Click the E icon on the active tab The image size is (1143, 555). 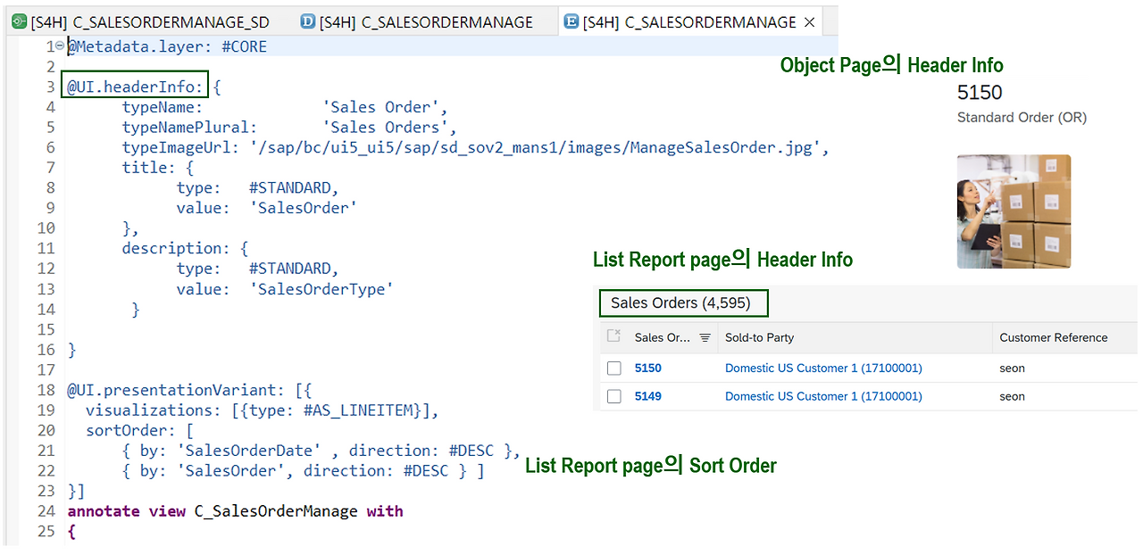pos(571,21)
